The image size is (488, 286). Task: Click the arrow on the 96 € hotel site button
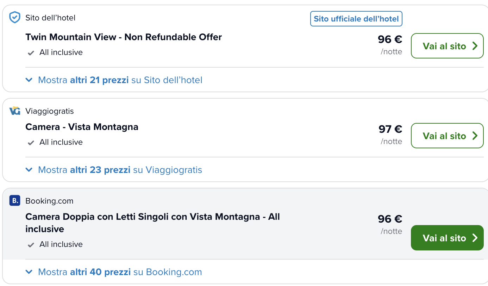(x=475, y=46)
